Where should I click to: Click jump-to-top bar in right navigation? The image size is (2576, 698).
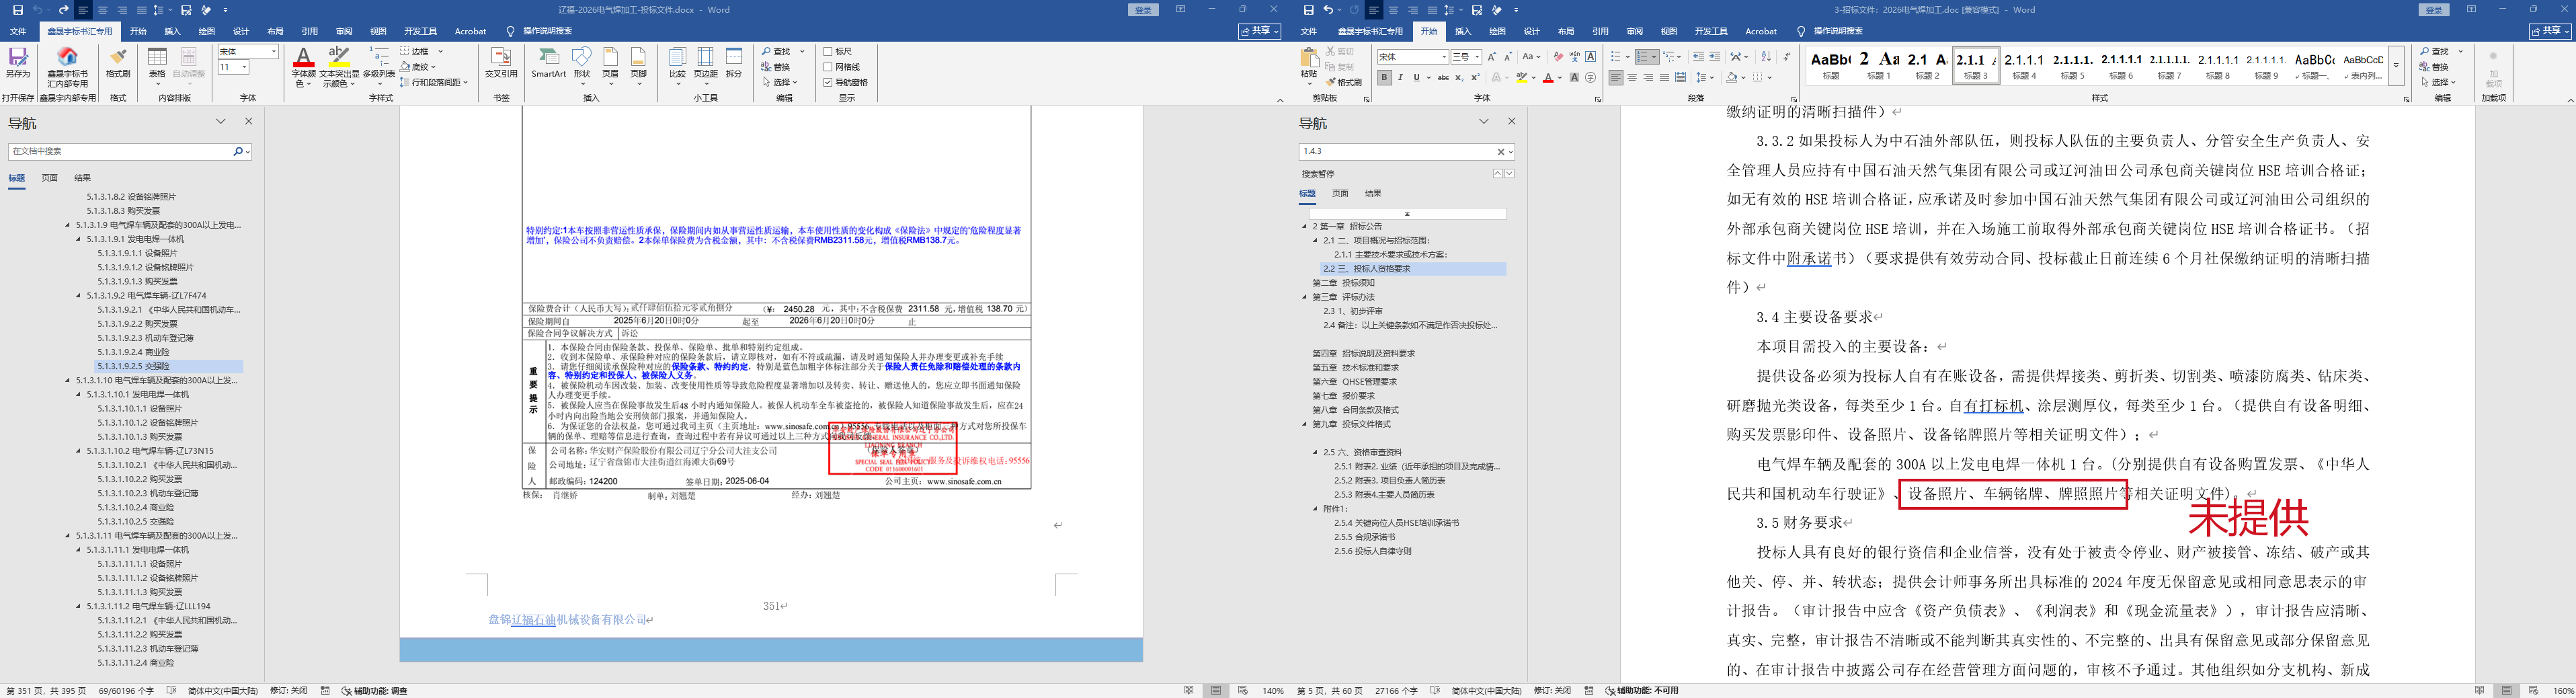tap(1407, 214)
